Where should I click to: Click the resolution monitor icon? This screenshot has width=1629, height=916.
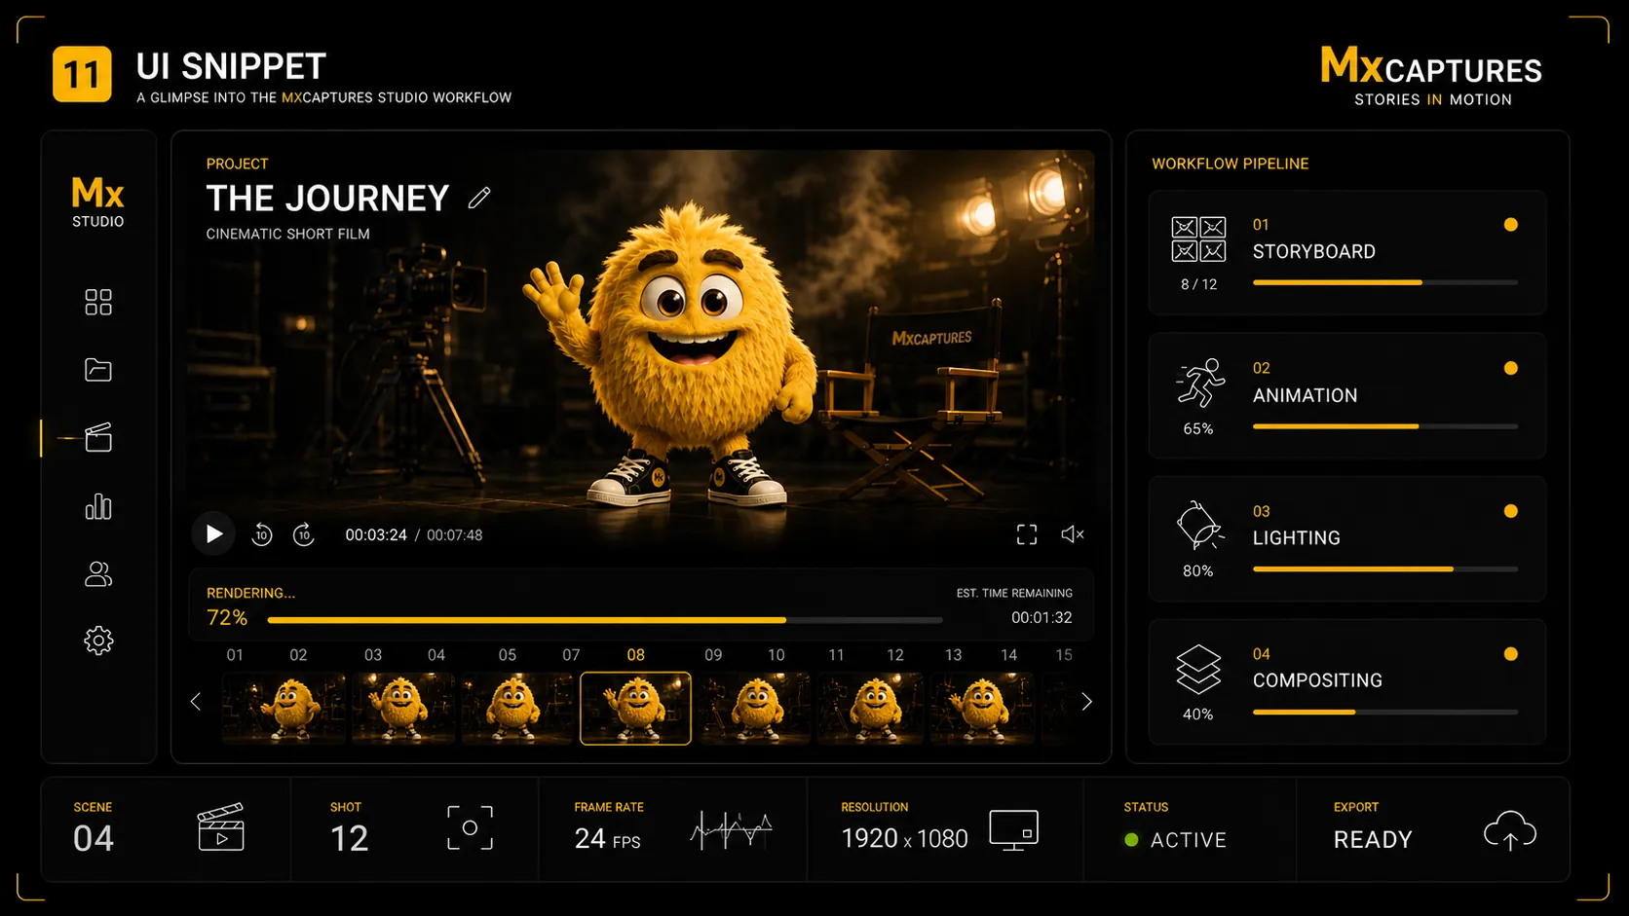[1014, 830]
